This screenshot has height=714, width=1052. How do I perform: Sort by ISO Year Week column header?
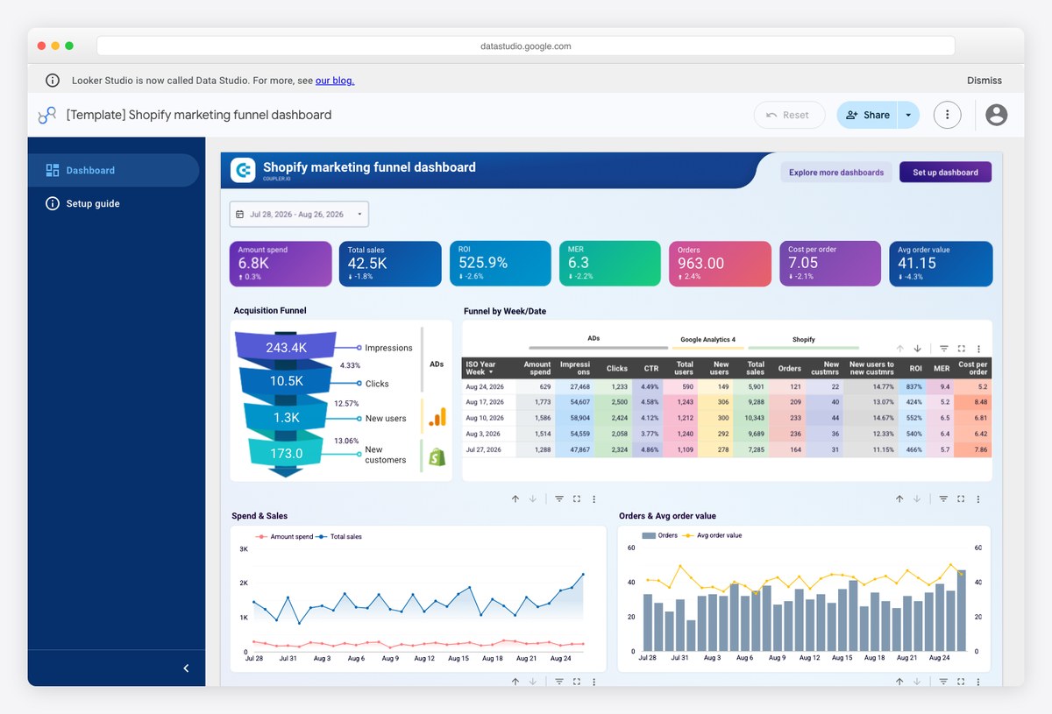pos(480,368)
